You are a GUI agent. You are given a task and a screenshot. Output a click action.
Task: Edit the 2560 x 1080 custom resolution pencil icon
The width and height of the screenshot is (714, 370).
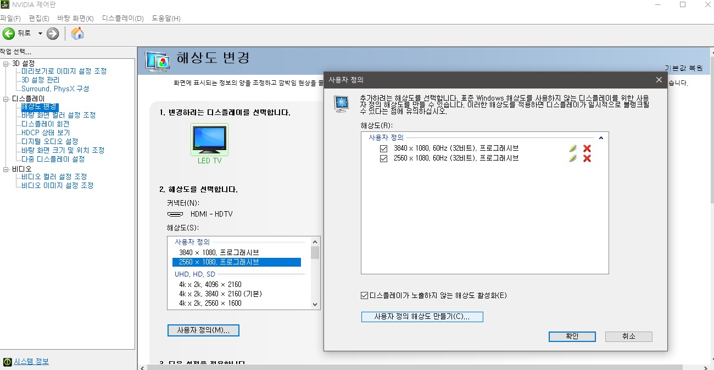point(573,158)
